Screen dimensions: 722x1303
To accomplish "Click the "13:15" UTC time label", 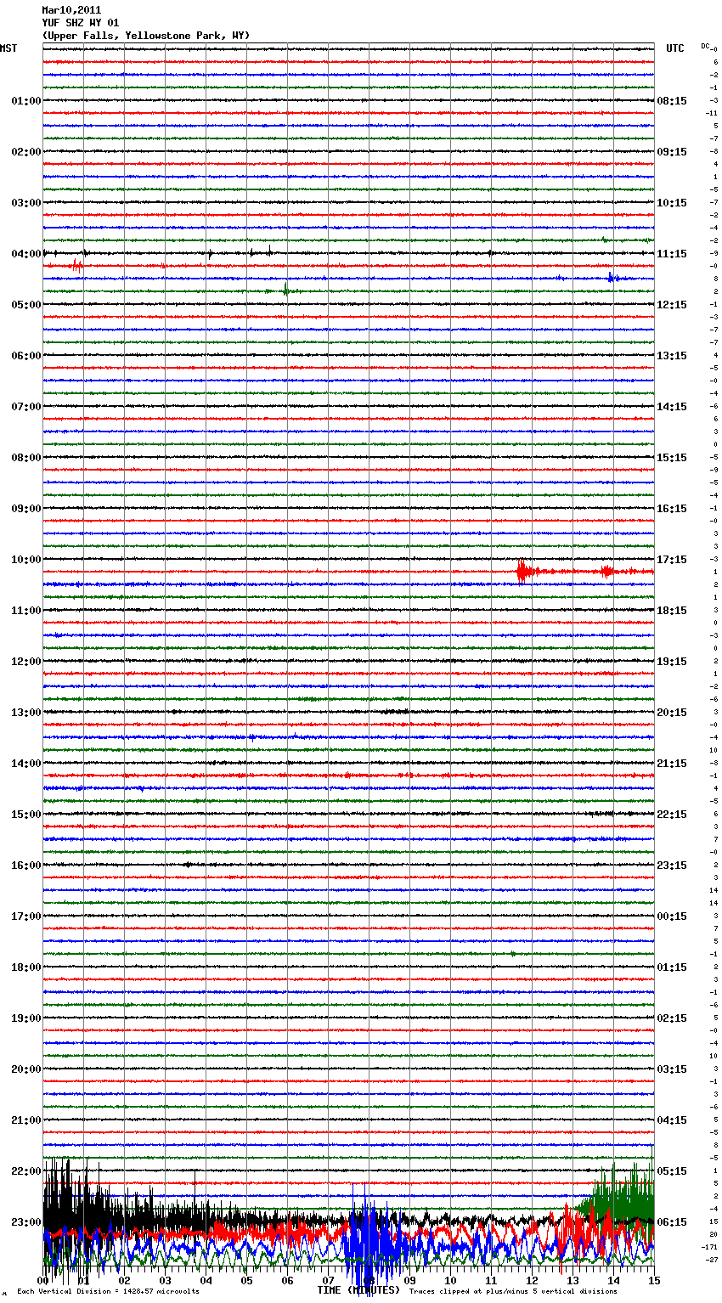I will pyautogui.click(x=672, y=356).
